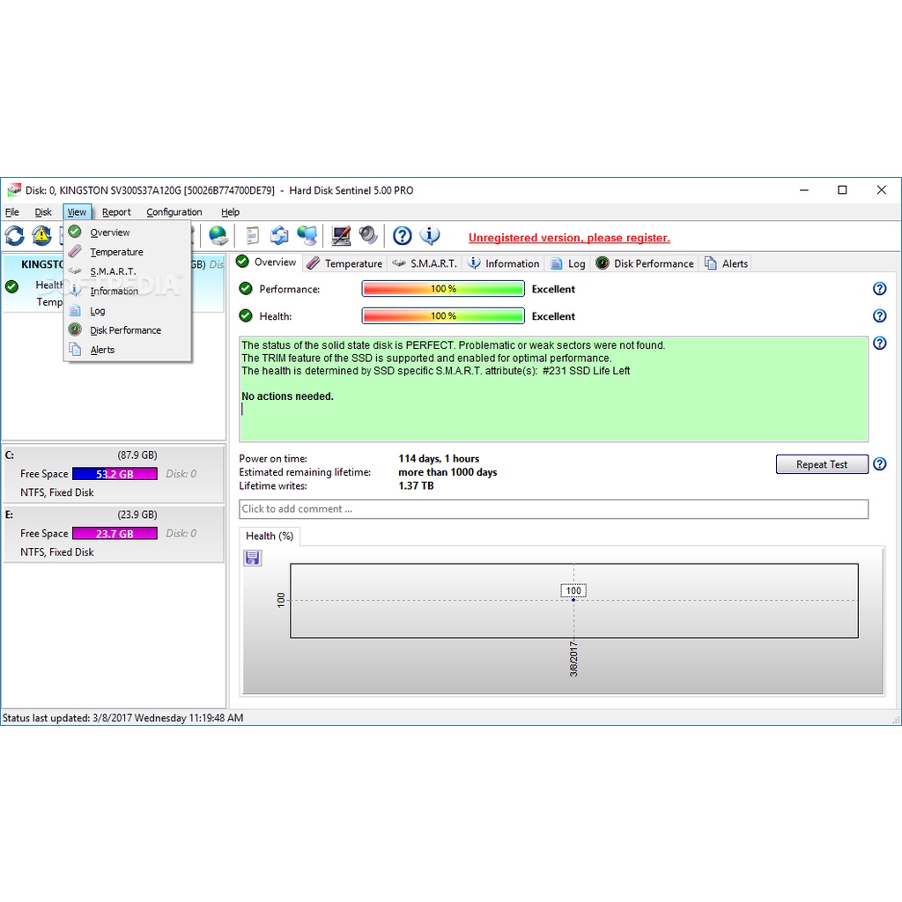Open the Help menu

230,212
